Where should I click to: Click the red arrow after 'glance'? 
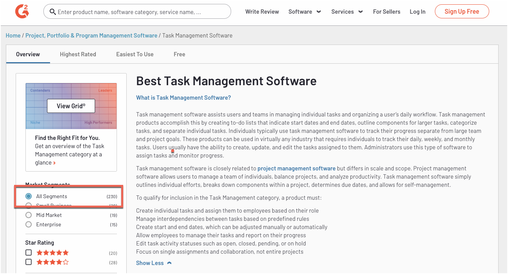54,163
